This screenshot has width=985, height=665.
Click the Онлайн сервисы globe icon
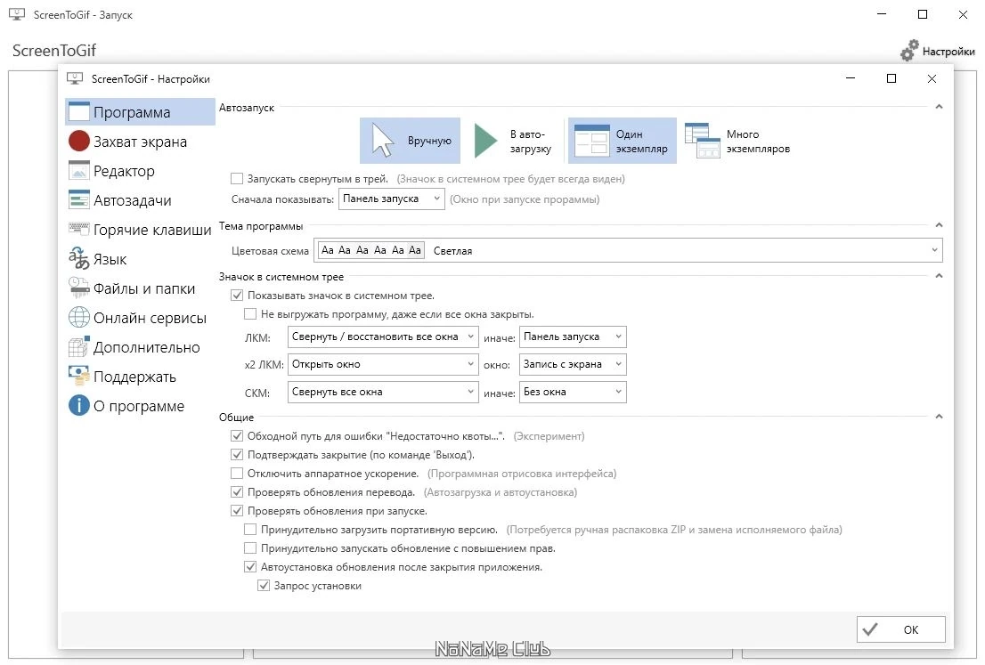(x=79, y=317)
